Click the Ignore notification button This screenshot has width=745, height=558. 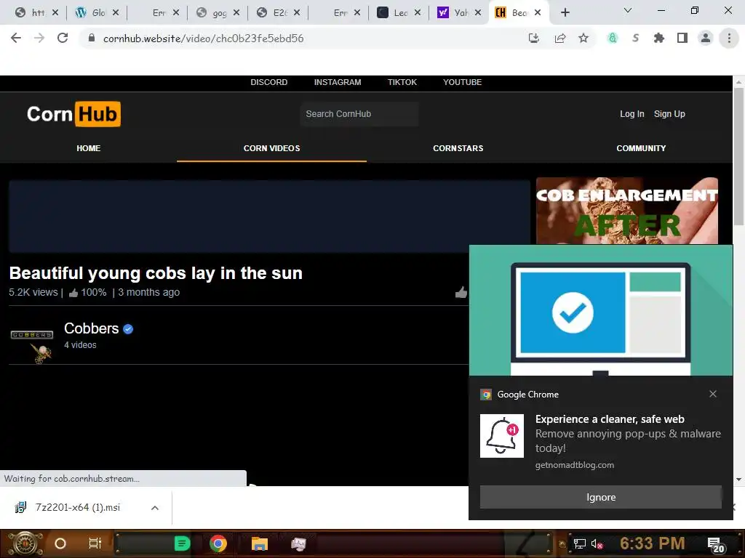coord(600,497)
